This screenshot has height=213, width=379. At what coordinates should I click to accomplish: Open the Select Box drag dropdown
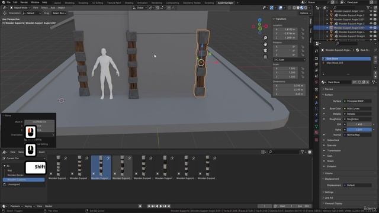[59, 13]
